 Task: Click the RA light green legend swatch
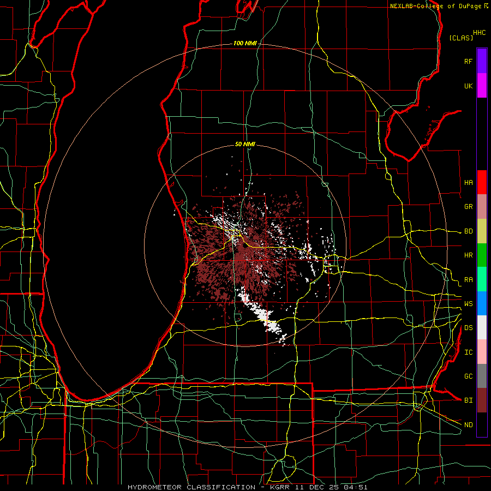(x=482, y=279)
